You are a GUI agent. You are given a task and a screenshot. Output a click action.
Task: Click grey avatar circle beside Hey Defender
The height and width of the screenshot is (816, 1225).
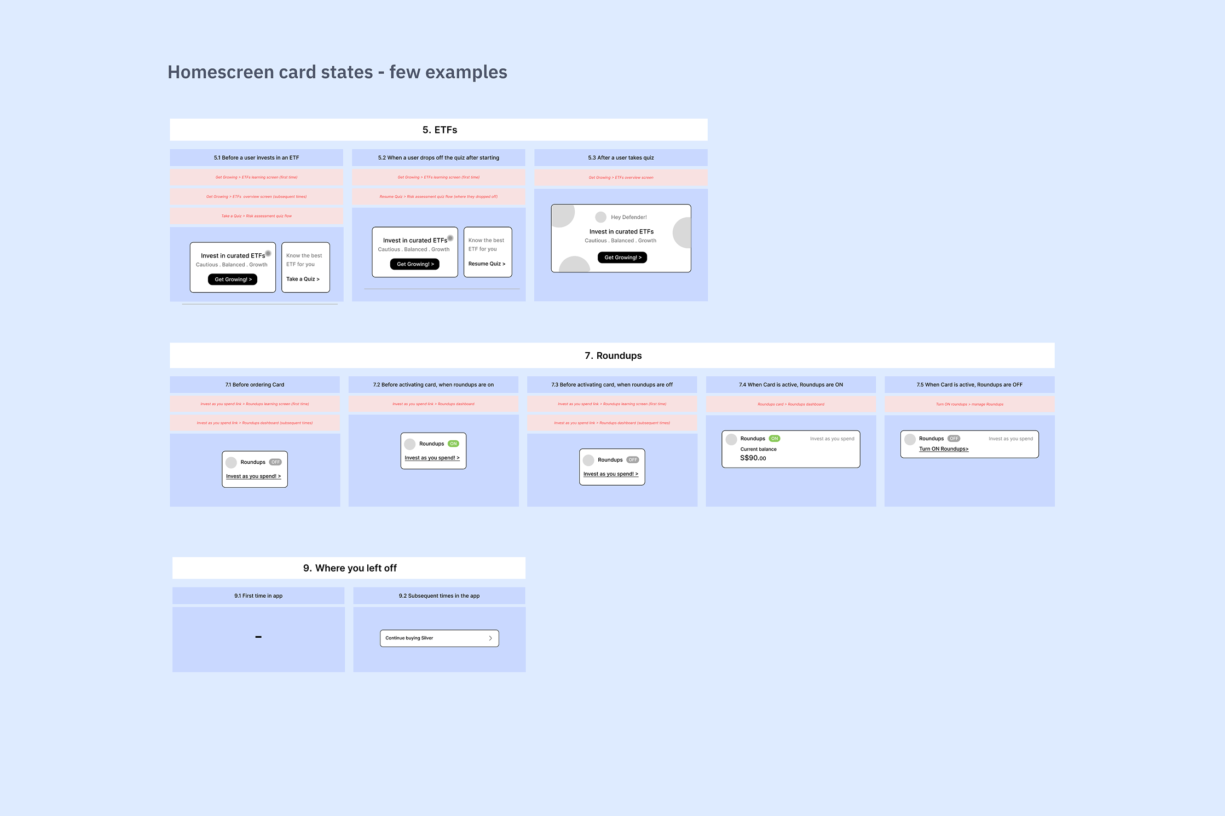(x=600, y=217)
